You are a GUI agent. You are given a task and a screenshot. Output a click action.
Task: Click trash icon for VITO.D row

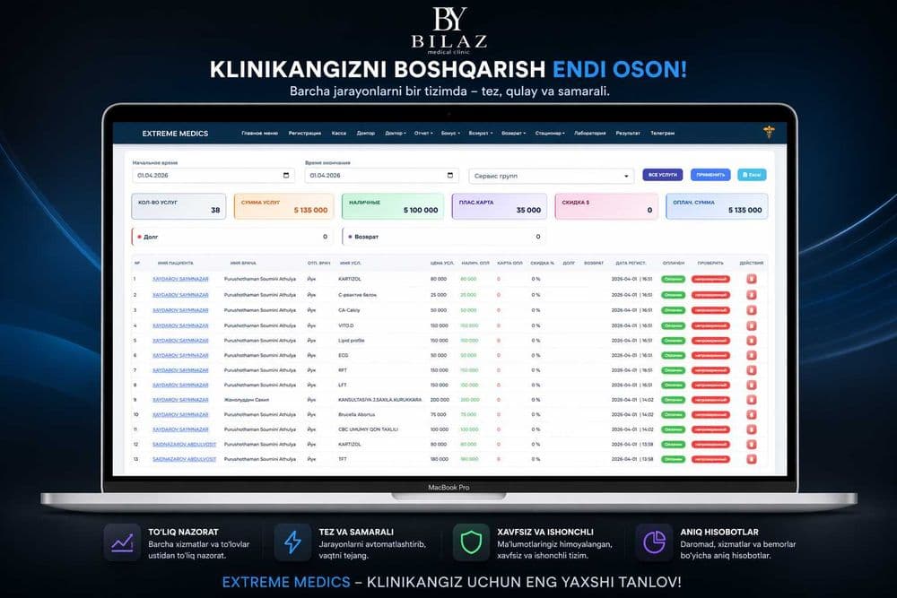coord(751,325)
